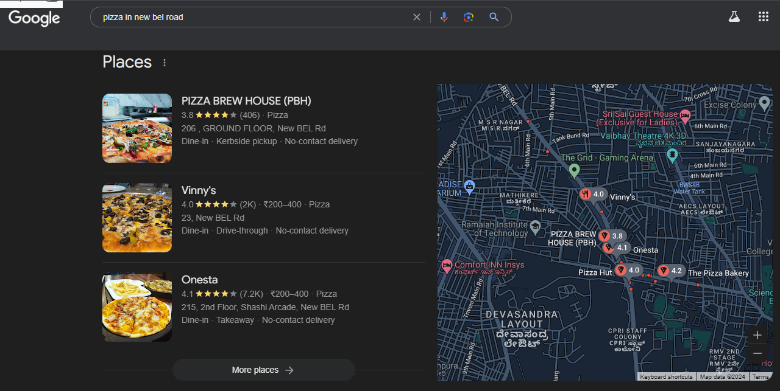Click the Excise Colony location marker
780x391 pixels.
click(765, 103)
